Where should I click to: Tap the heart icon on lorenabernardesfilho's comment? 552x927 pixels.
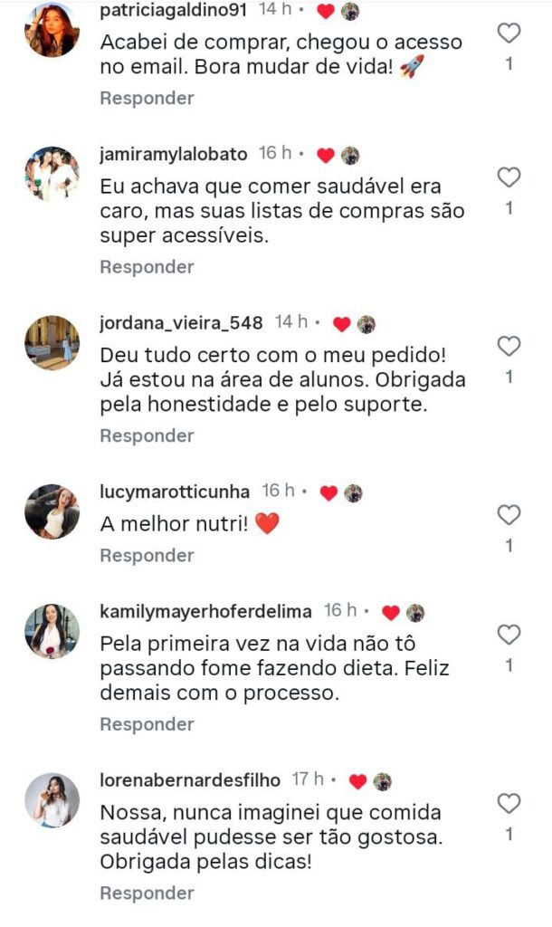(x=509, y=803)
